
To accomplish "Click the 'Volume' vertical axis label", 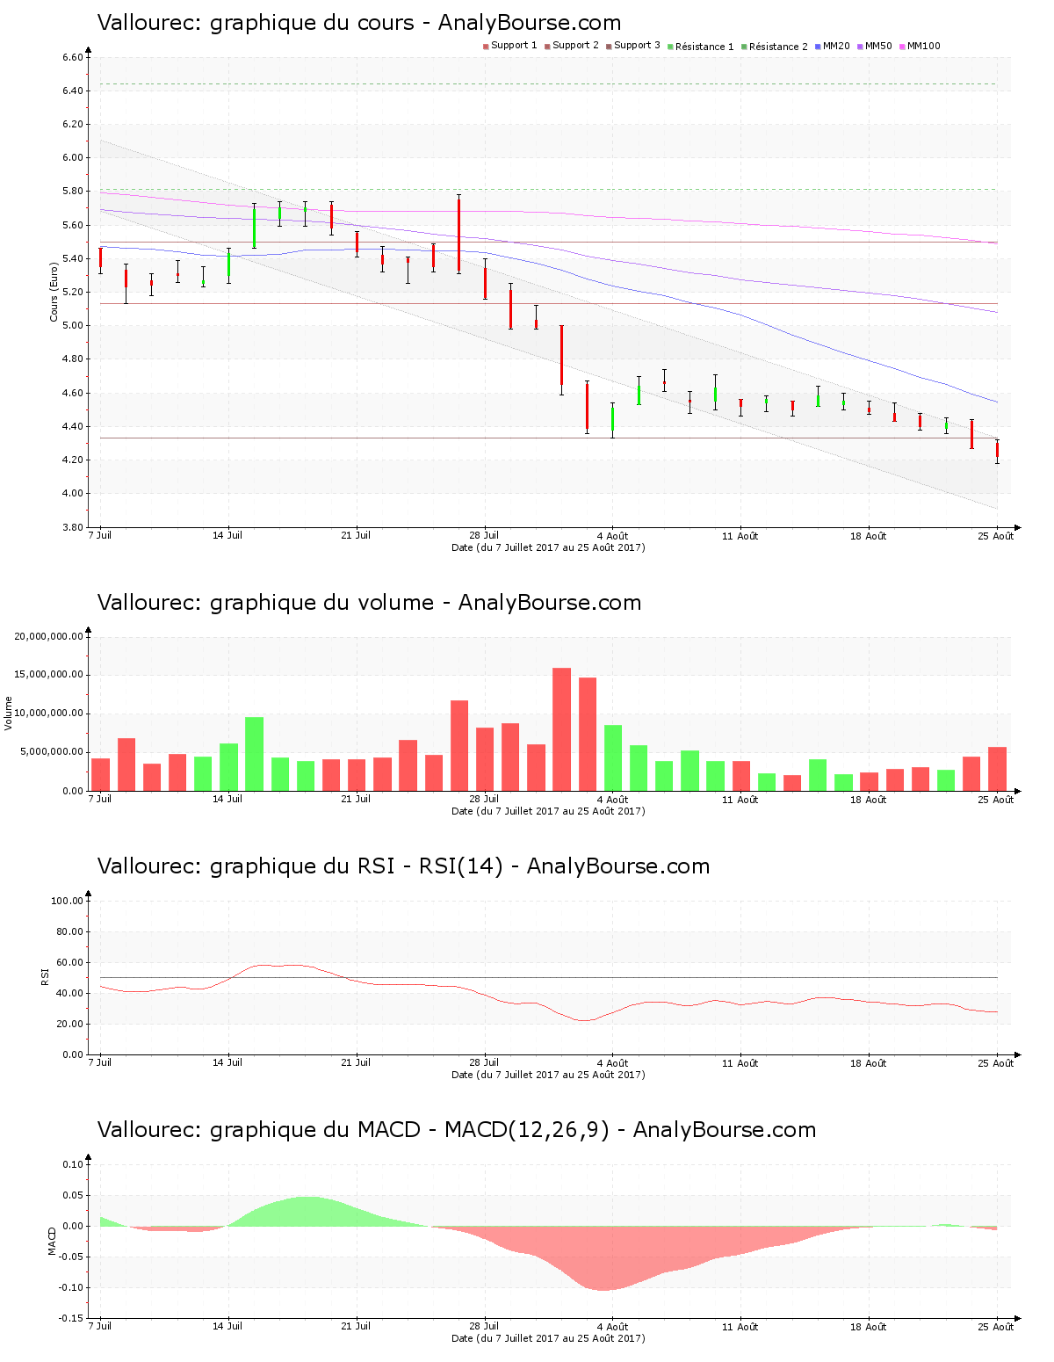I will tap(9, 714).
